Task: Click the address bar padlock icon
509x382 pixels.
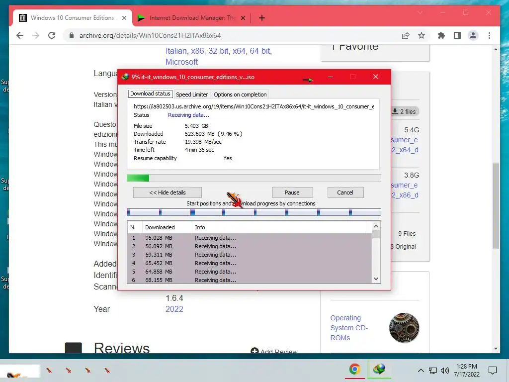Action: (72, 35)
